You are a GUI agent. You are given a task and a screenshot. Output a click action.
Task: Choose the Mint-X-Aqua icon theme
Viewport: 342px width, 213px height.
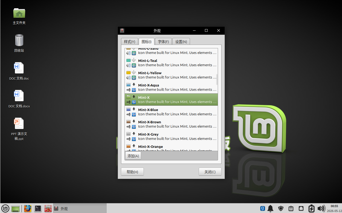pos(171,87)
